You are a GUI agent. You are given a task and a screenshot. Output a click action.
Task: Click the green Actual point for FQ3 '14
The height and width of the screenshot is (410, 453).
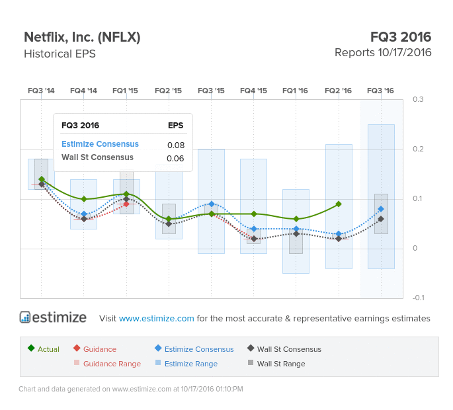click(42, 179)
